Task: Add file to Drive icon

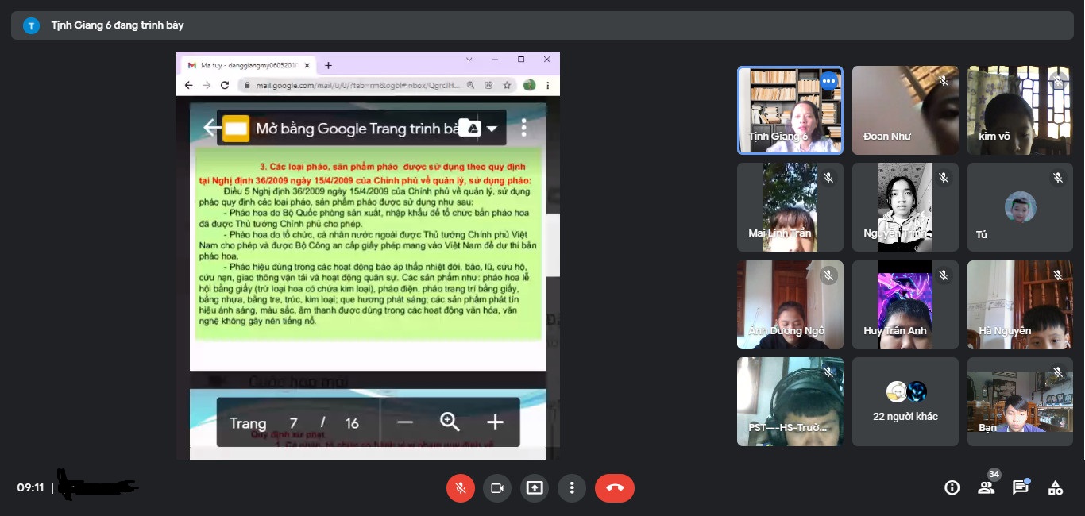Action: 469,128
